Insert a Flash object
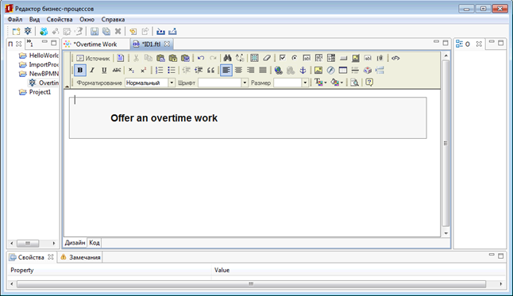The width and height of the screenshot is (513, 296). pos(330,71)
